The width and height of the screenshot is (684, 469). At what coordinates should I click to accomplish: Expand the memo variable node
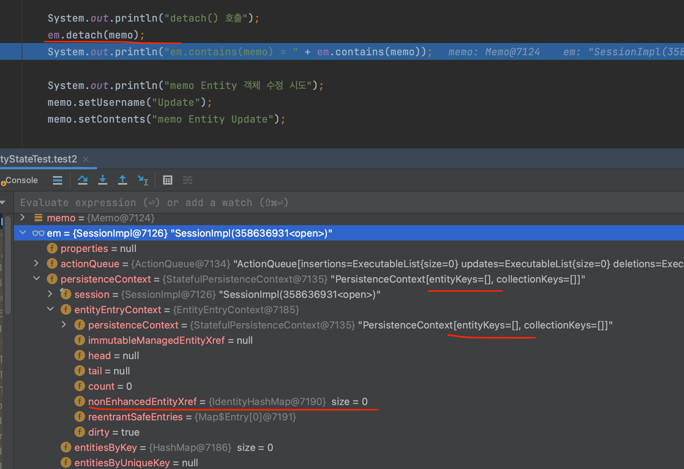tap(23, 218)
